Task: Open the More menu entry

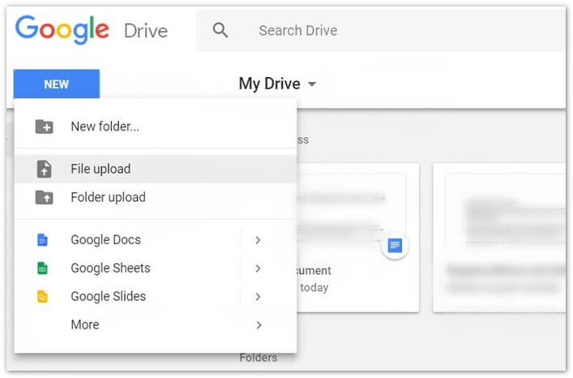Action: [x=156, y=324]
